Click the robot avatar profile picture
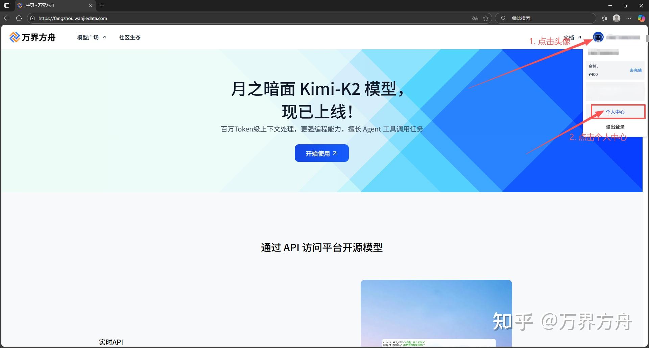The image size is (649, 348). [x=598, y=37]
